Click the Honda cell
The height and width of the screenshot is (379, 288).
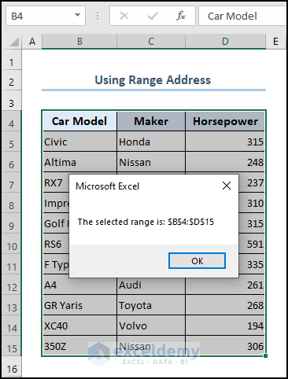(x=151, y=142)
